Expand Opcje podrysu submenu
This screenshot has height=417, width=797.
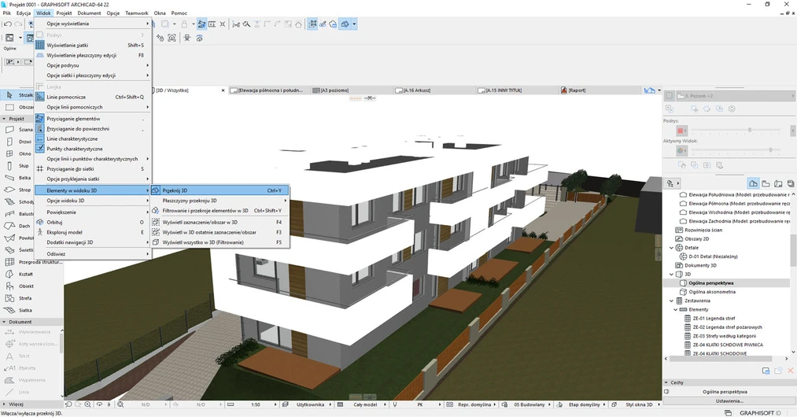(93, 65)
